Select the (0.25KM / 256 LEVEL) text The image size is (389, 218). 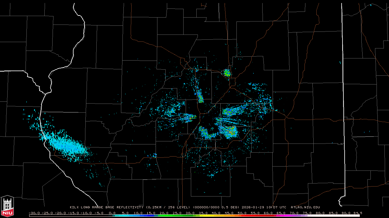[x=168, y=207]
